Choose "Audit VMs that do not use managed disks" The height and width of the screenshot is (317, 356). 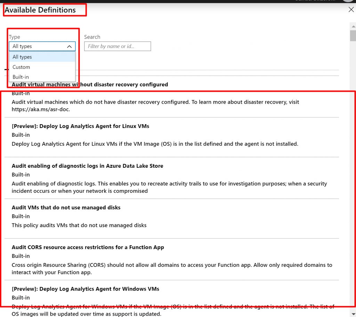[x=66, y=207]
